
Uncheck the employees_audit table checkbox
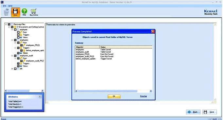[15, 56]
